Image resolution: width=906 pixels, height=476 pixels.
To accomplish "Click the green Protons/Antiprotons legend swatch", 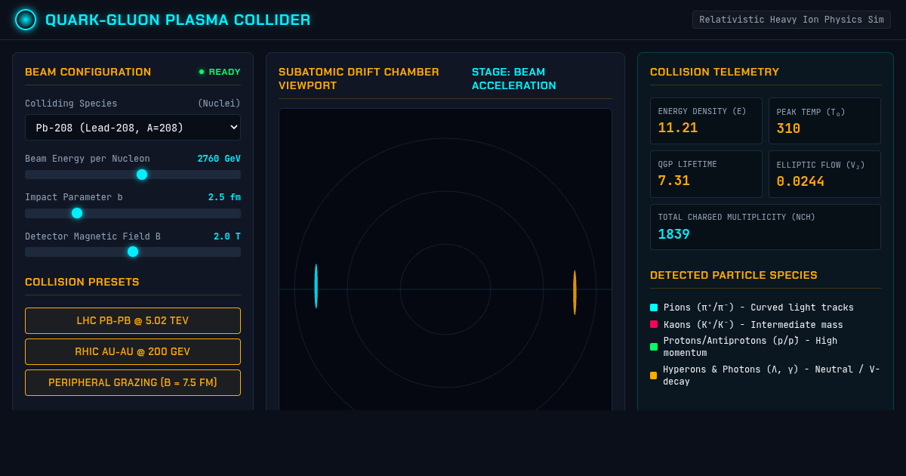I will (654, 347).
